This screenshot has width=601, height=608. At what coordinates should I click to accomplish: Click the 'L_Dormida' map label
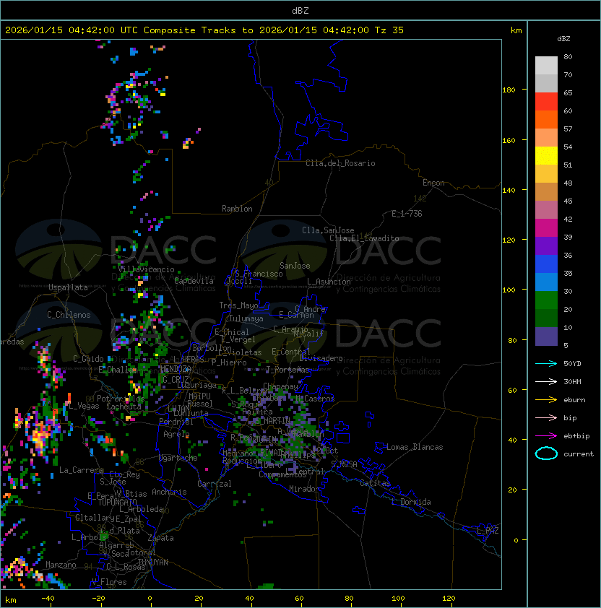(411, 502)
